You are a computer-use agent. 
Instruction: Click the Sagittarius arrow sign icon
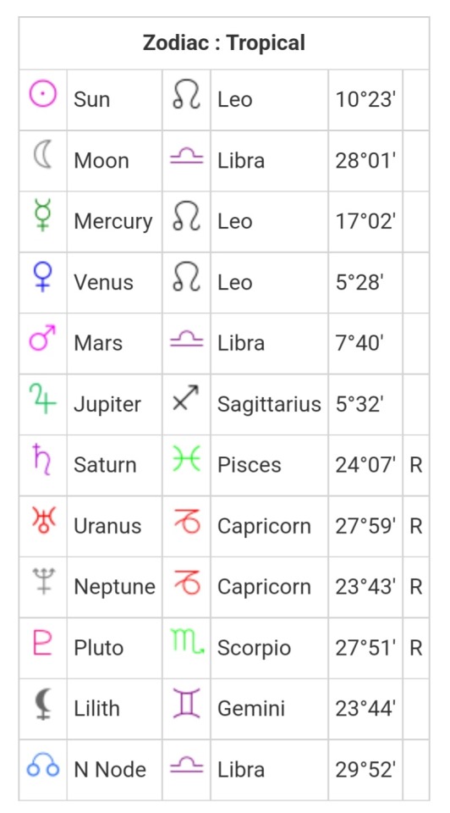tap(186, 398)
